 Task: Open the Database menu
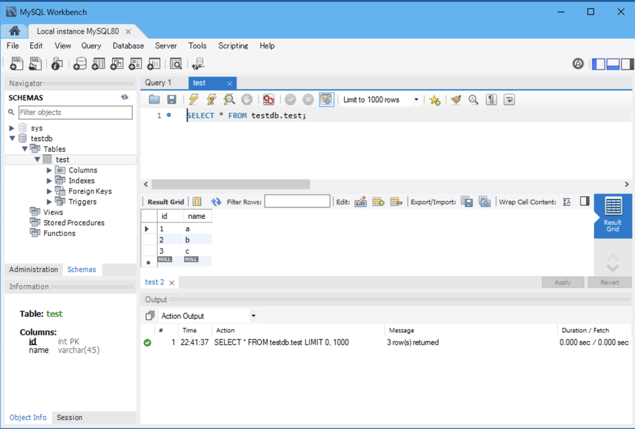click(128, 46)
